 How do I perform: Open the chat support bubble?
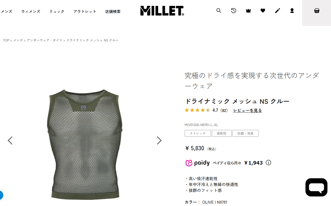pyautogui.click(x=316, y=187)
